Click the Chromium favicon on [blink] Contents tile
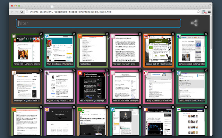Screen dimensions: 222x138 pos(179,73)
